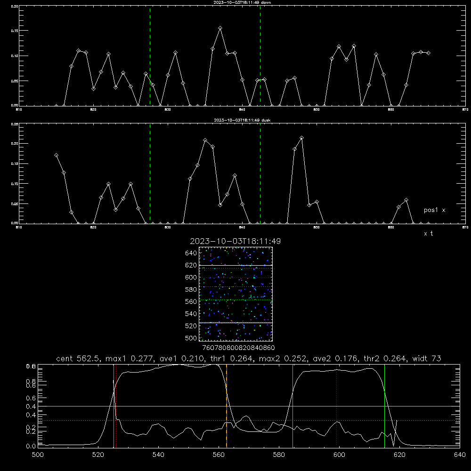This screenshot has width=471, height=471.
Task: Click the heatmap y-axis label 620
Action: (191, 265)
